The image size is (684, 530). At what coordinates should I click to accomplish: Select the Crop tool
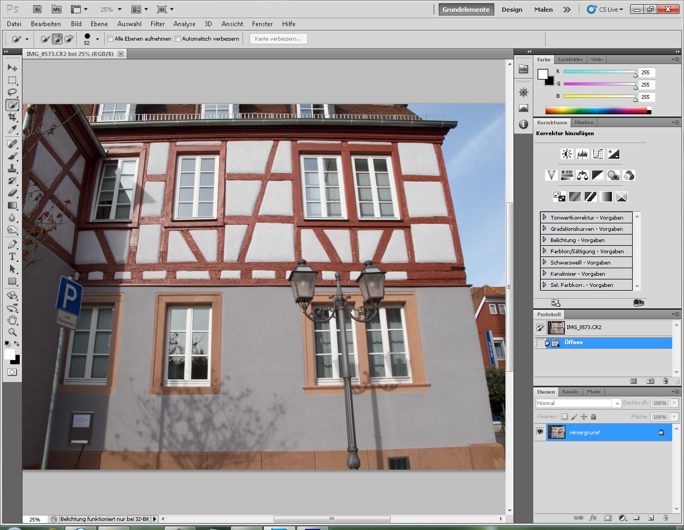point(12,117)
